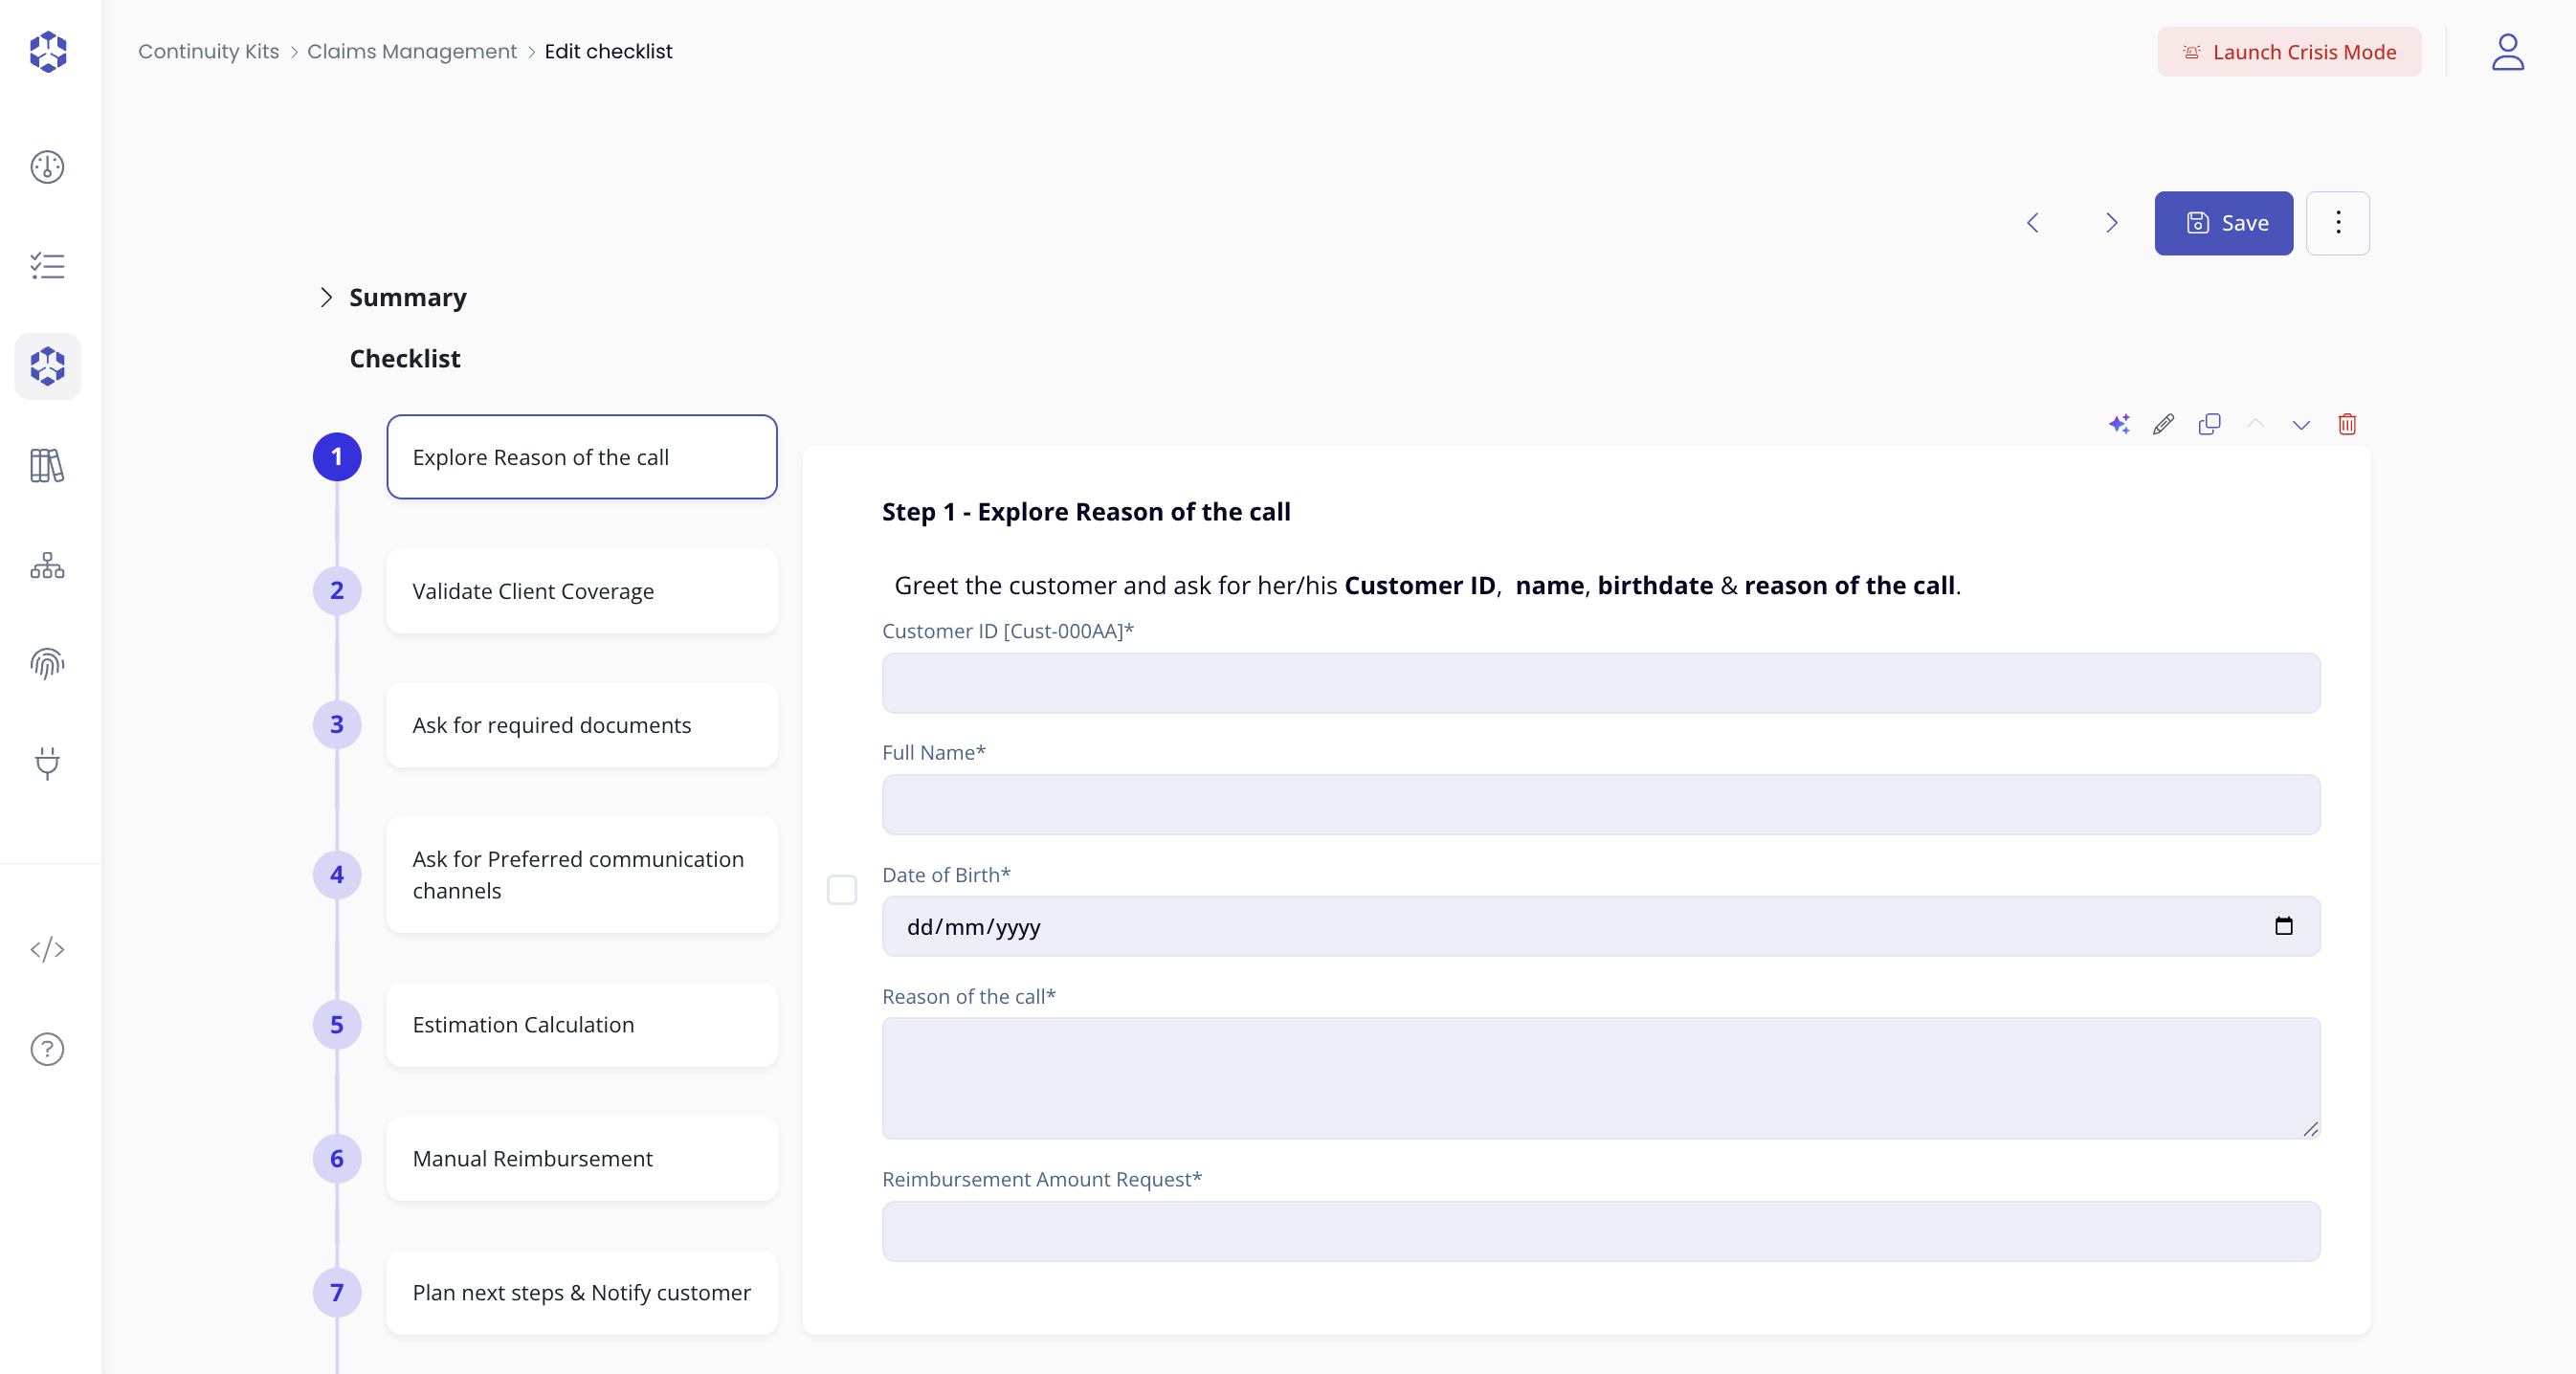Click the pencil edit step icon

(2163, 424)
